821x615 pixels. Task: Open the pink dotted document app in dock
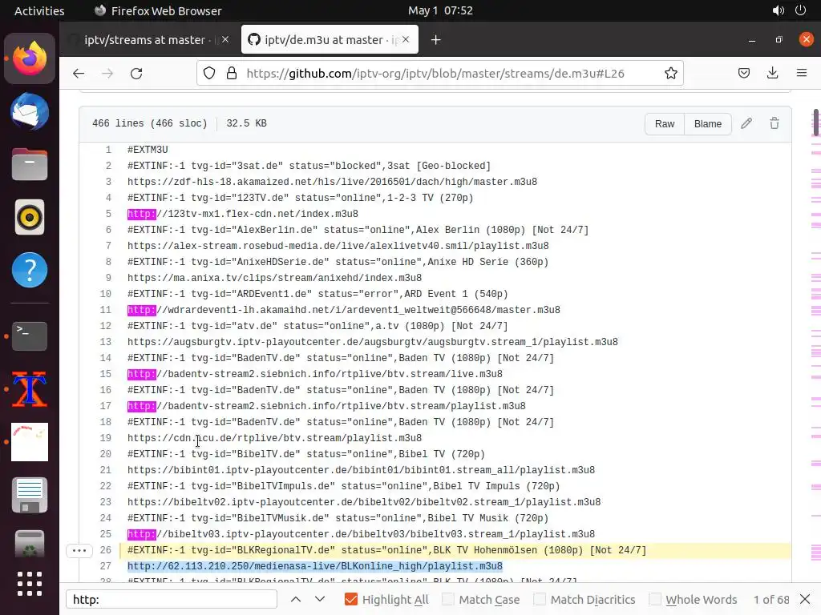pos(30,442)
